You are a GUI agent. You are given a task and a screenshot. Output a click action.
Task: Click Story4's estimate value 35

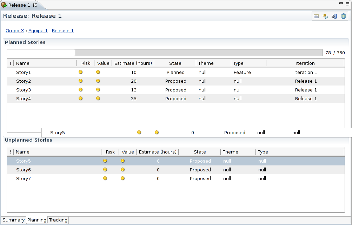[134, 98]
